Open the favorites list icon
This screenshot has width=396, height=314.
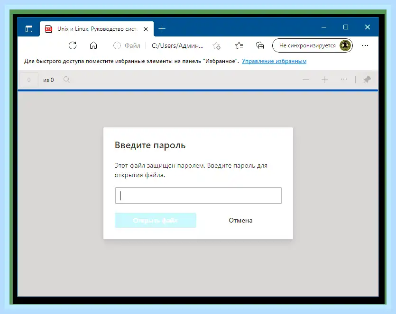pos(239,45)
